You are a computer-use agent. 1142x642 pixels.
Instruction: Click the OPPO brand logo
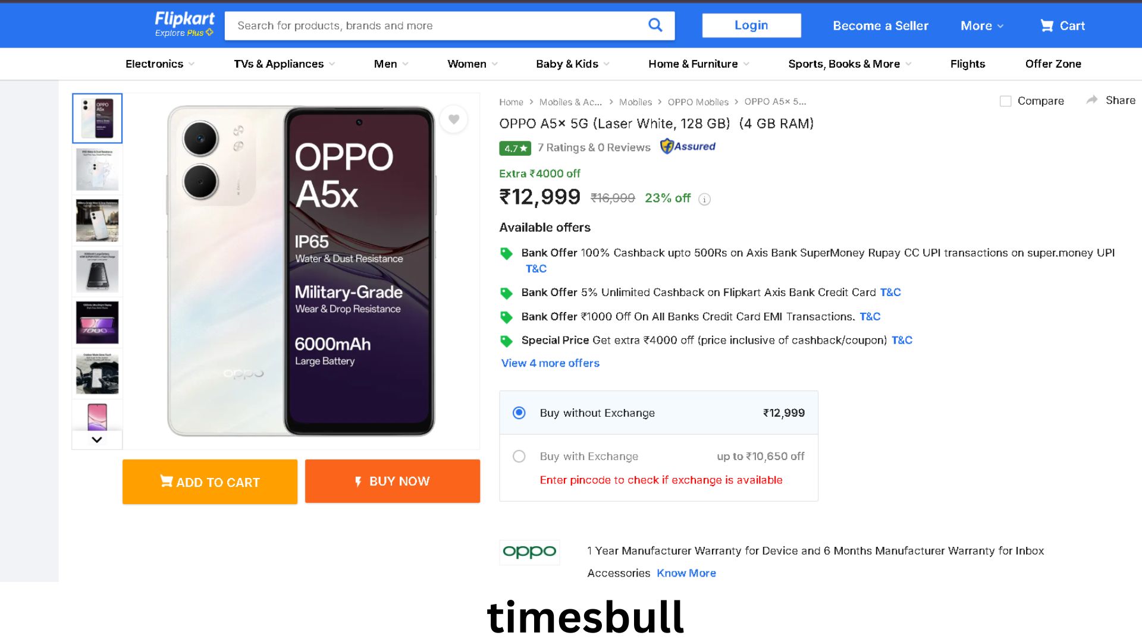(x=529, y=552)
